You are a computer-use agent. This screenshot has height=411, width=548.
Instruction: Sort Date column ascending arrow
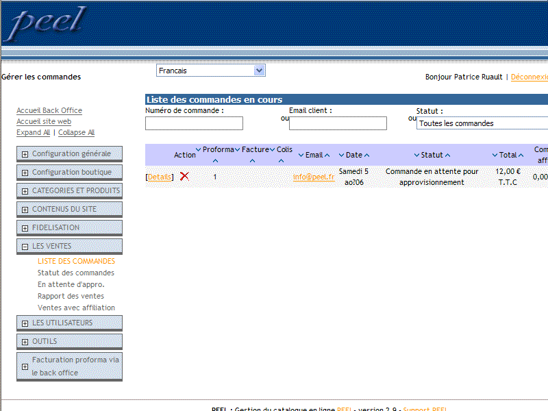click(x=366, y=155)
